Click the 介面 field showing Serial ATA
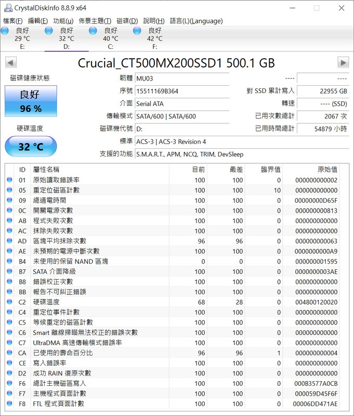The image size is (354, 416). (182, 103)
